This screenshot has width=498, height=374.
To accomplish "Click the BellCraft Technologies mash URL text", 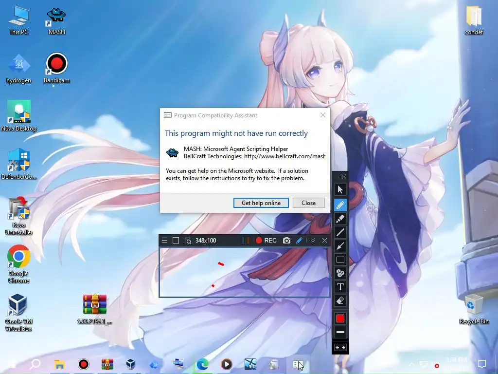I will pos(254,156).
